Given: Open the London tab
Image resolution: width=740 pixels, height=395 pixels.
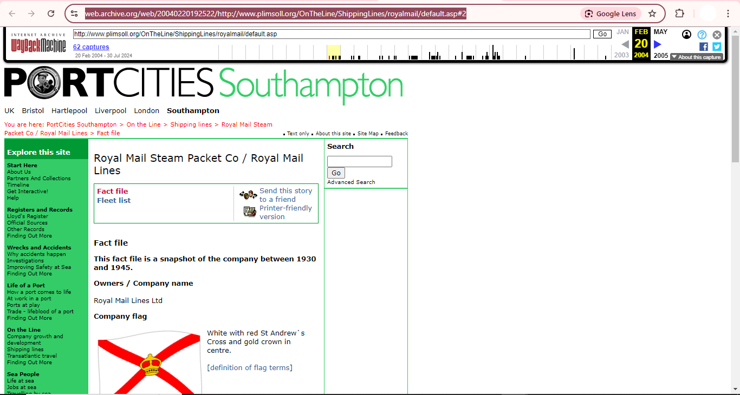Looking at the screenshot, I should tap(147, 111).
